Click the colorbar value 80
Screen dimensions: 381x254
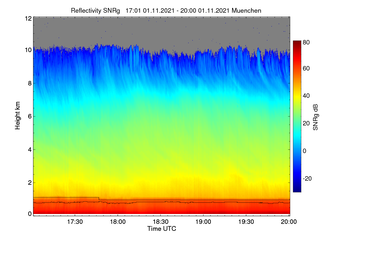[x=306, y=42]
